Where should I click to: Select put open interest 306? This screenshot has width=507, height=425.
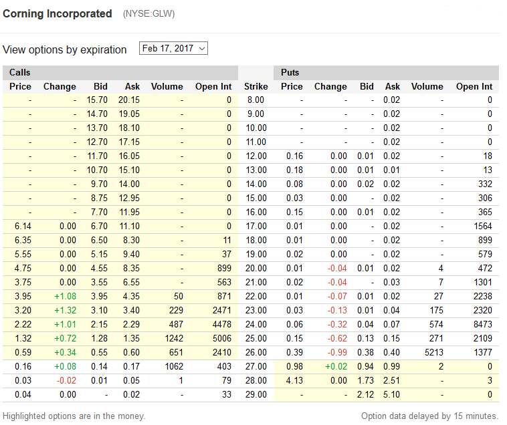pos(486,198)
